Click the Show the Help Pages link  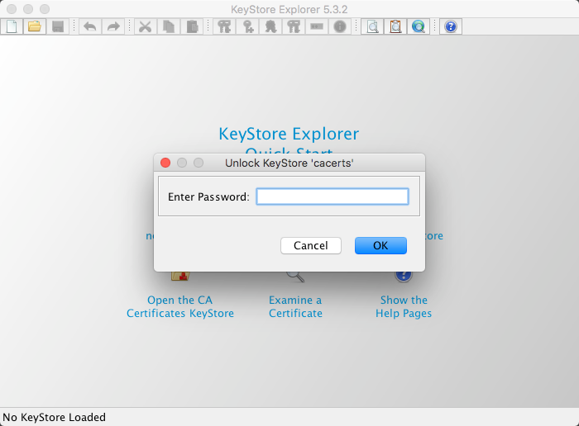click(x=404, y=306)
